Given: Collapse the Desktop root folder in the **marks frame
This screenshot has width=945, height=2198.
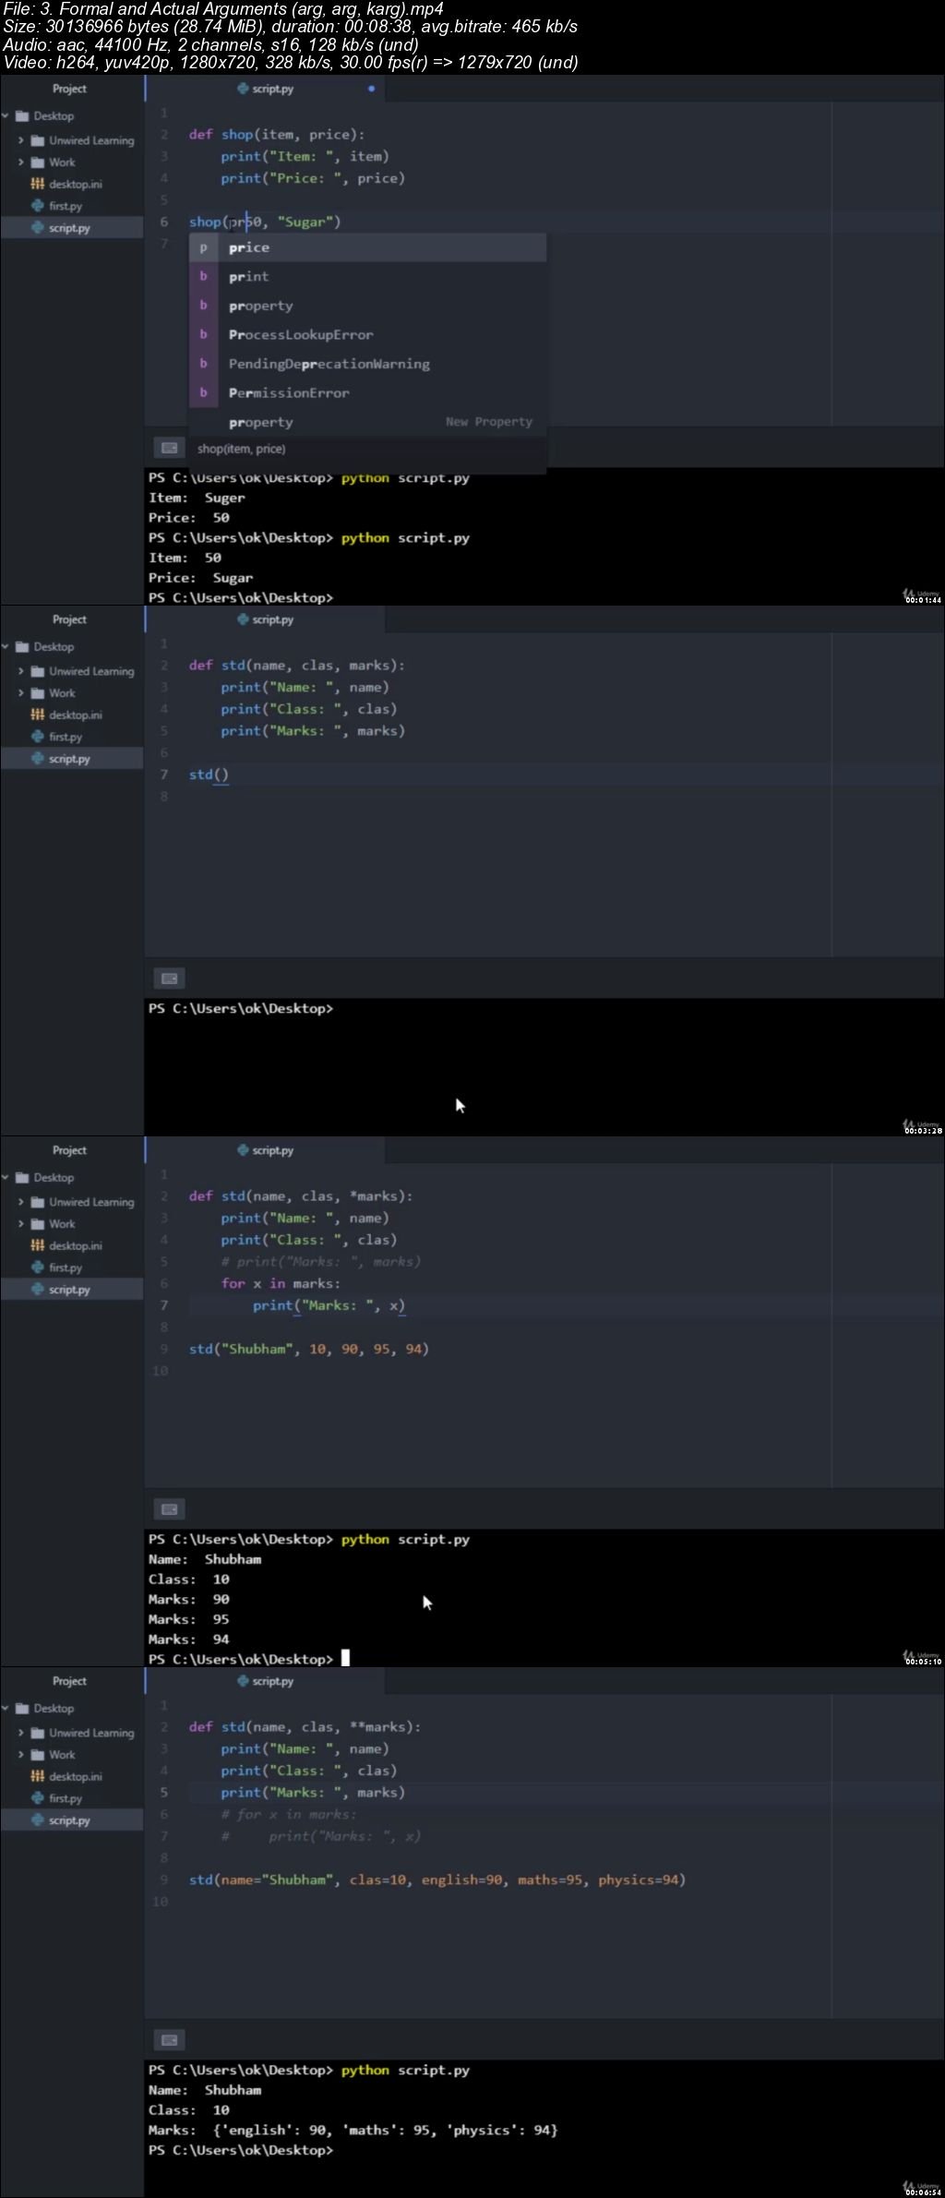Looking at the screenshot, I should click(6, 1708).
